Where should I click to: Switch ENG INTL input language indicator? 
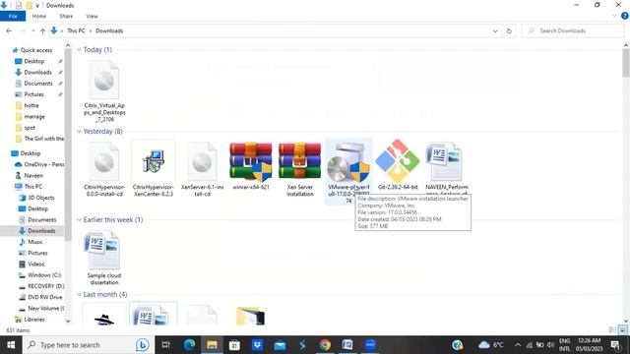(x=564, y=345)
